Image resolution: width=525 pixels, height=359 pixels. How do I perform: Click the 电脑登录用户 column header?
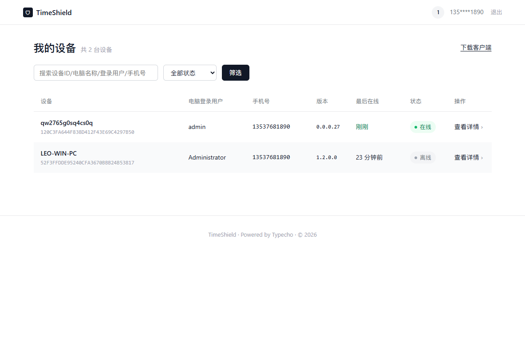coord(205,101)
